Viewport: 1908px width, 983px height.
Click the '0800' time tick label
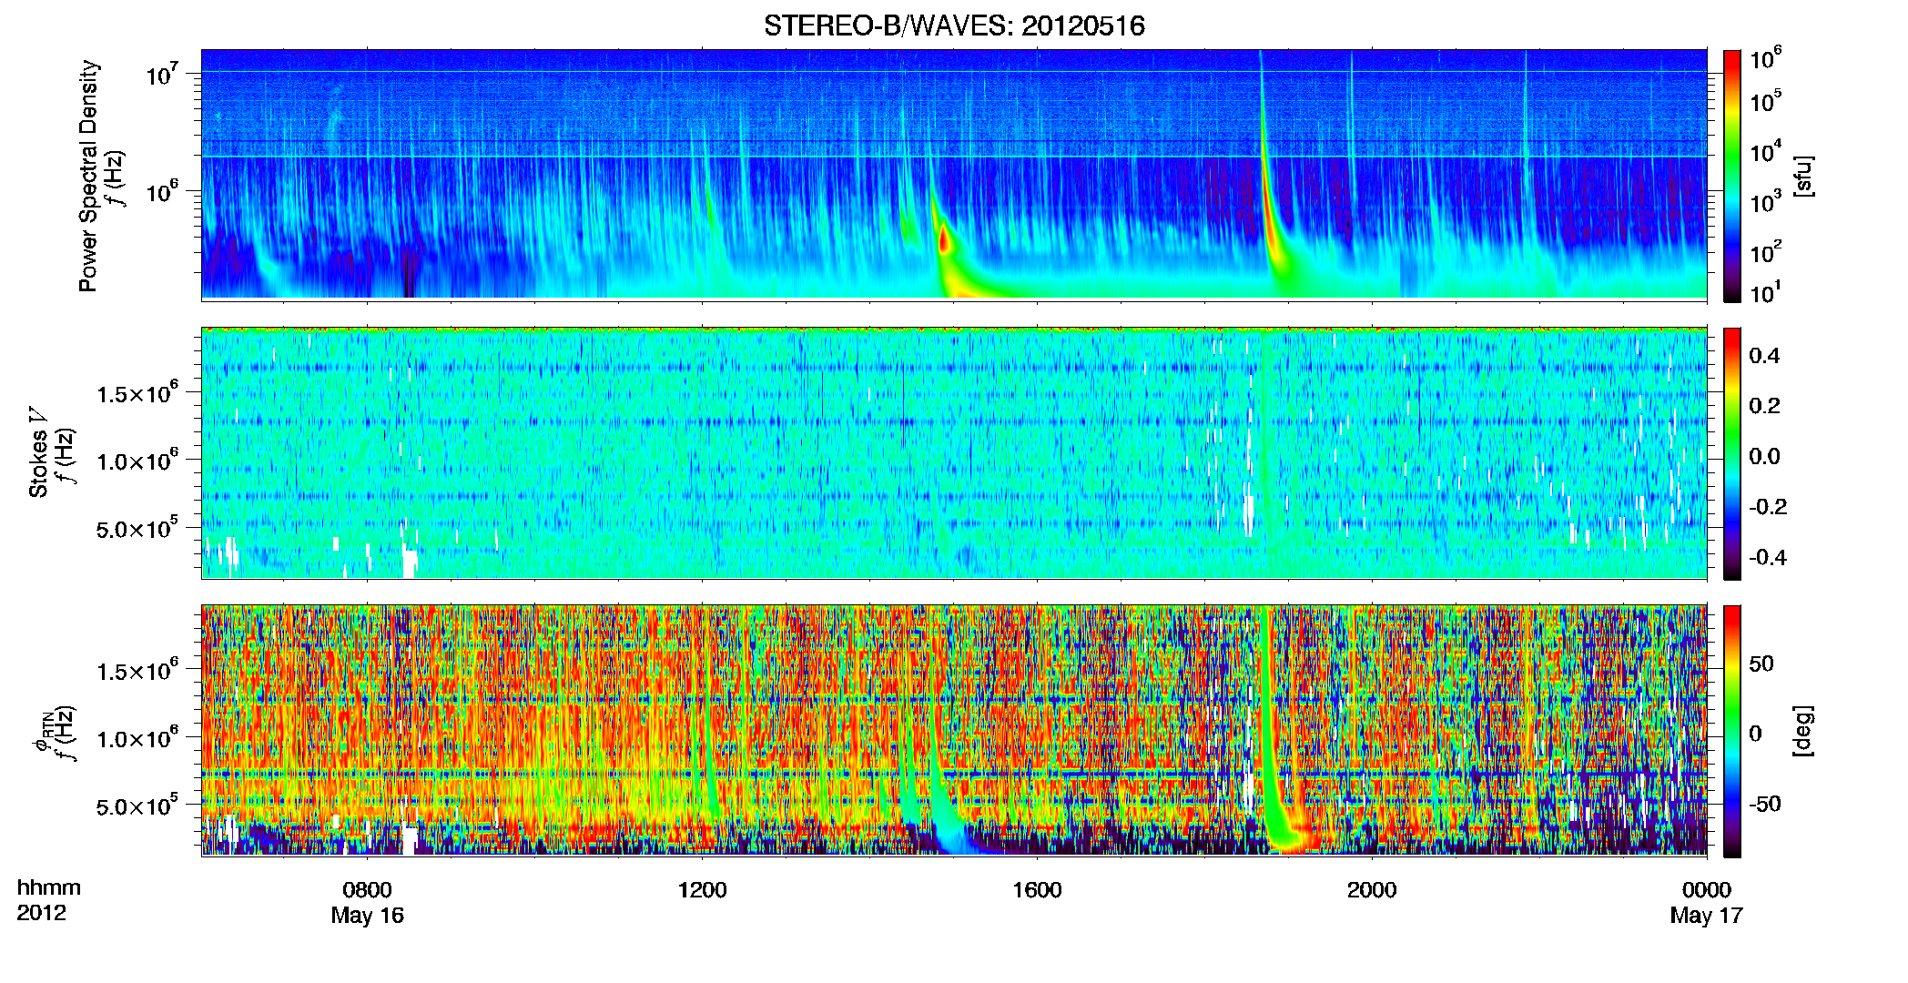367,890
